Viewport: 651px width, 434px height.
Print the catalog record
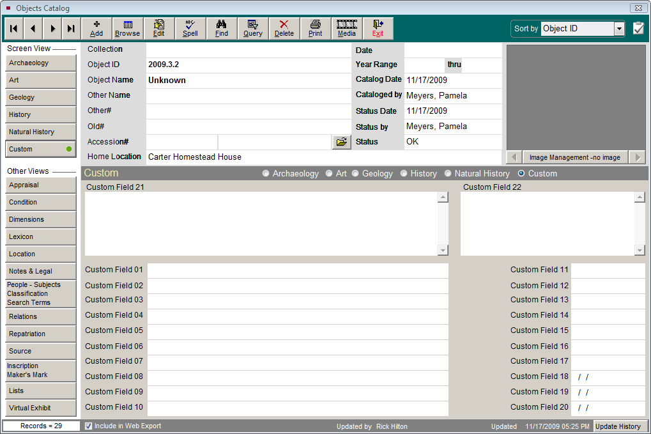pos(315,28)
